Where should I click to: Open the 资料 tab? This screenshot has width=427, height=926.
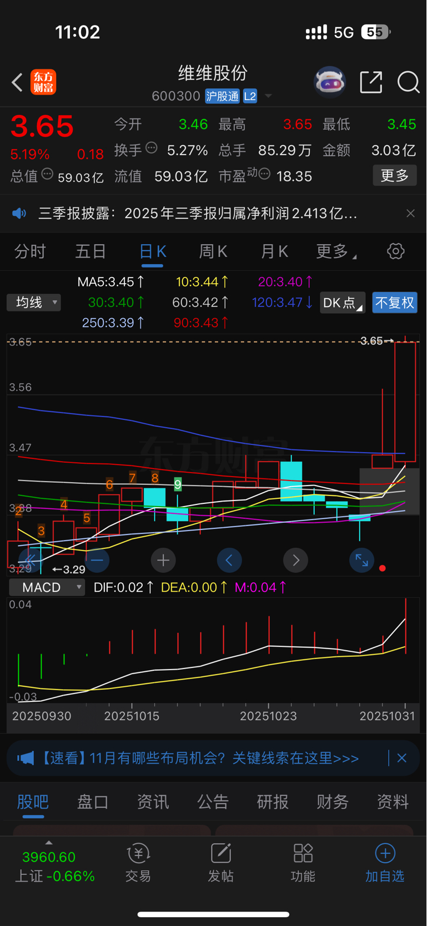click(x=393, y=802)
